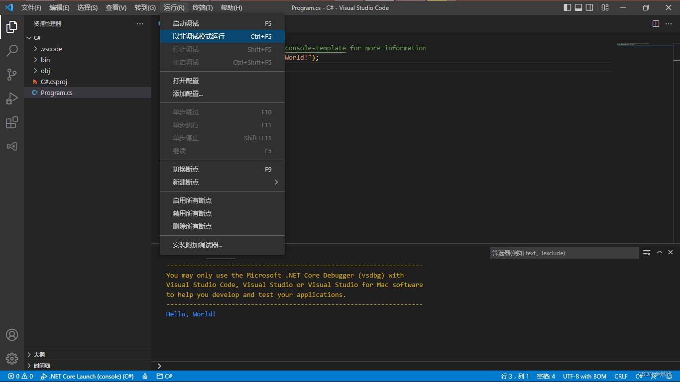Click the panel filter options lines icon
Image resolution: width=680 pixels, height=382 pixels.
[647, 253]
